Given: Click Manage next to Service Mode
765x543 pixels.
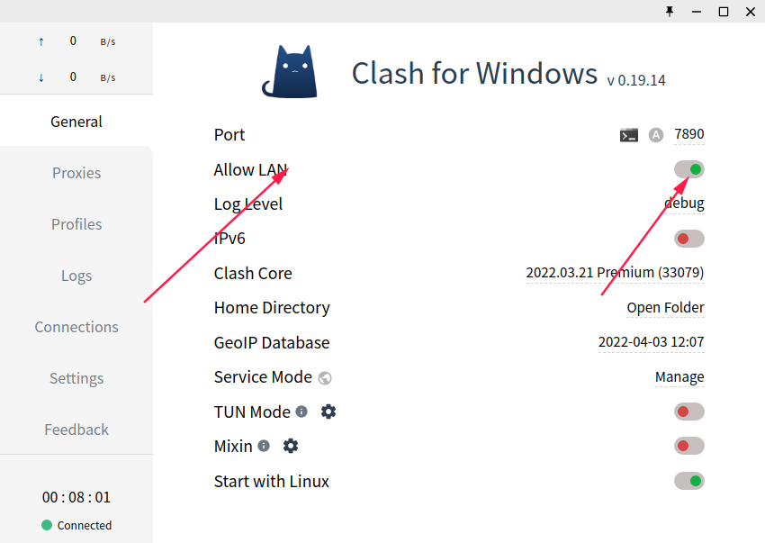Looking at the screenshot, I should coord(679,376).
